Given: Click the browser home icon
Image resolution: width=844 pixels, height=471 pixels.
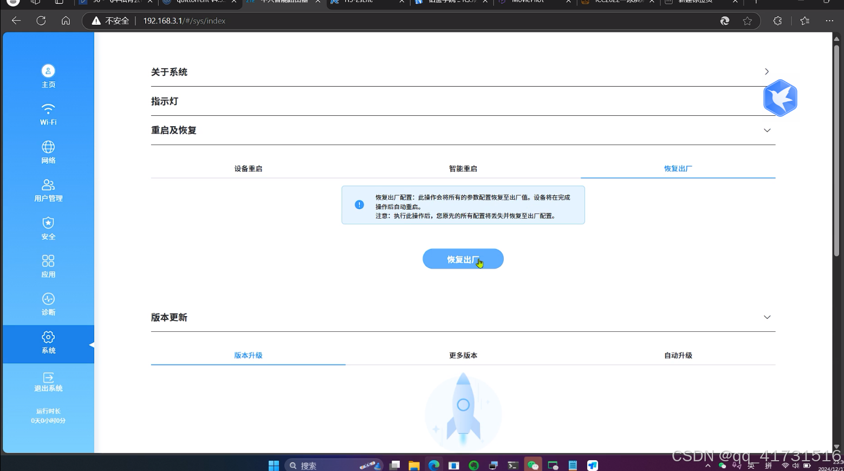Looking at the screenshot, I should (x=66, y=21).
